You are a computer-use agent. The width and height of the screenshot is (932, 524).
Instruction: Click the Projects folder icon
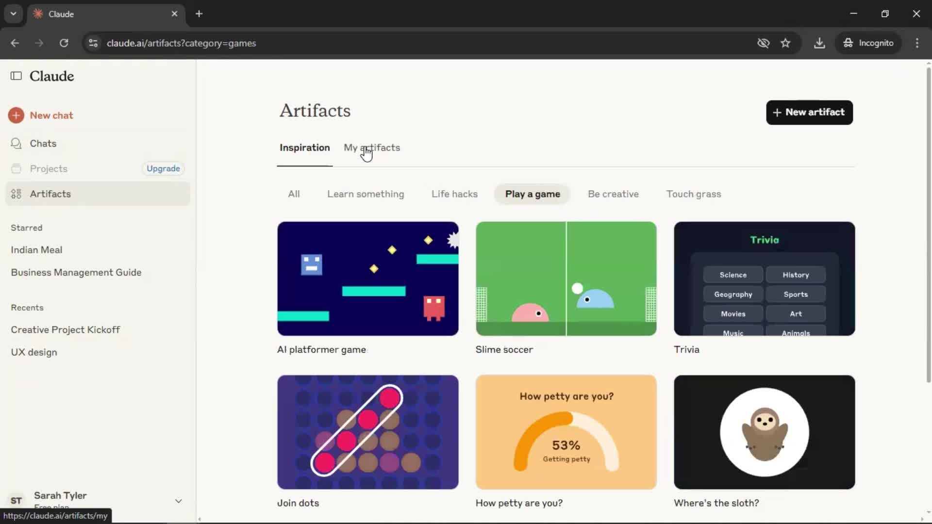tap(16, 168)
